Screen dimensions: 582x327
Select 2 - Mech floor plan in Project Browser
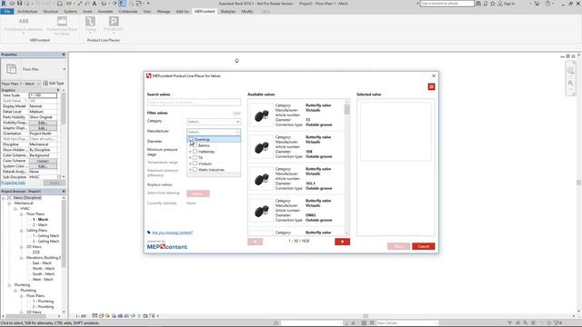pyautogui.click(x=40, y=225)
